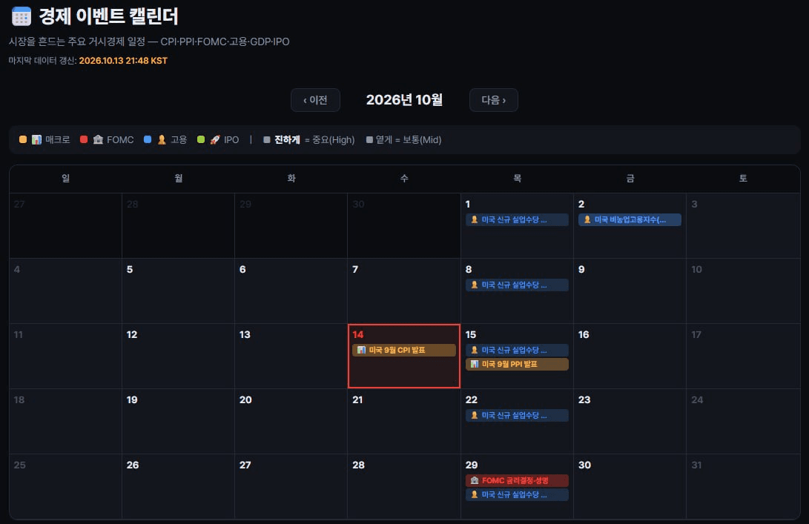Click the green IPO color swatch
Screen dimensions: 809x524
[x=201, y=140]
